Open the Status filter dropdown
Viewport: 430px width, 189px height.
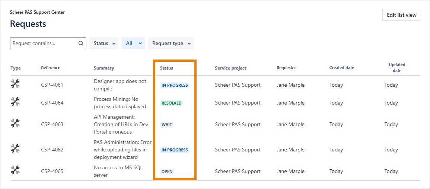tap(103, 43)
